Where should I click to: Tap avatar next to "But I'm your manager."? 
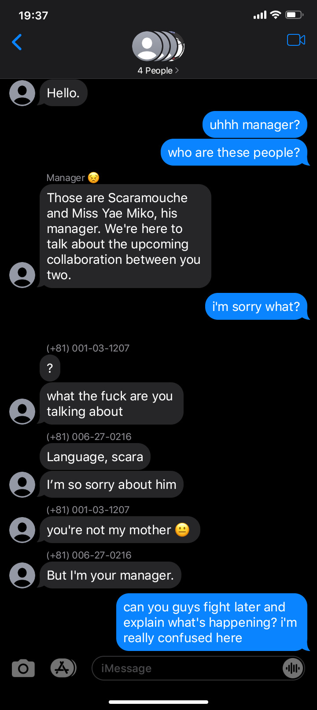tap(22, 575)
